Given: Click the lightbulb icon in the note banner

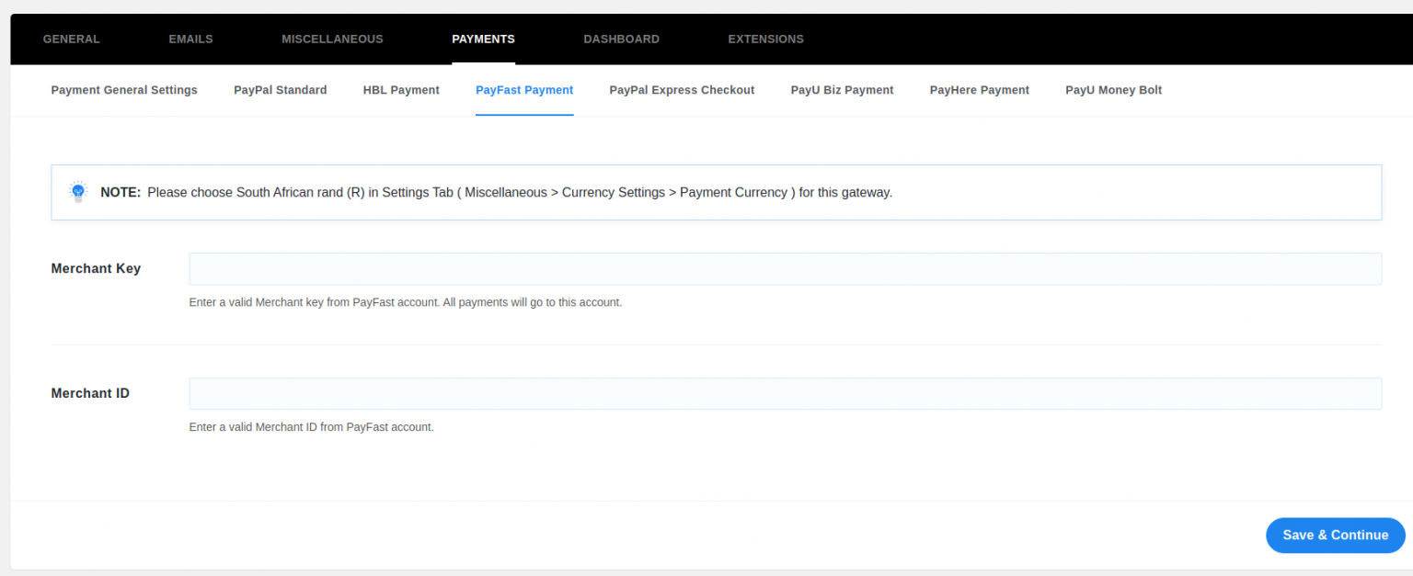Looking at the screenshot, I should [77, 192].
